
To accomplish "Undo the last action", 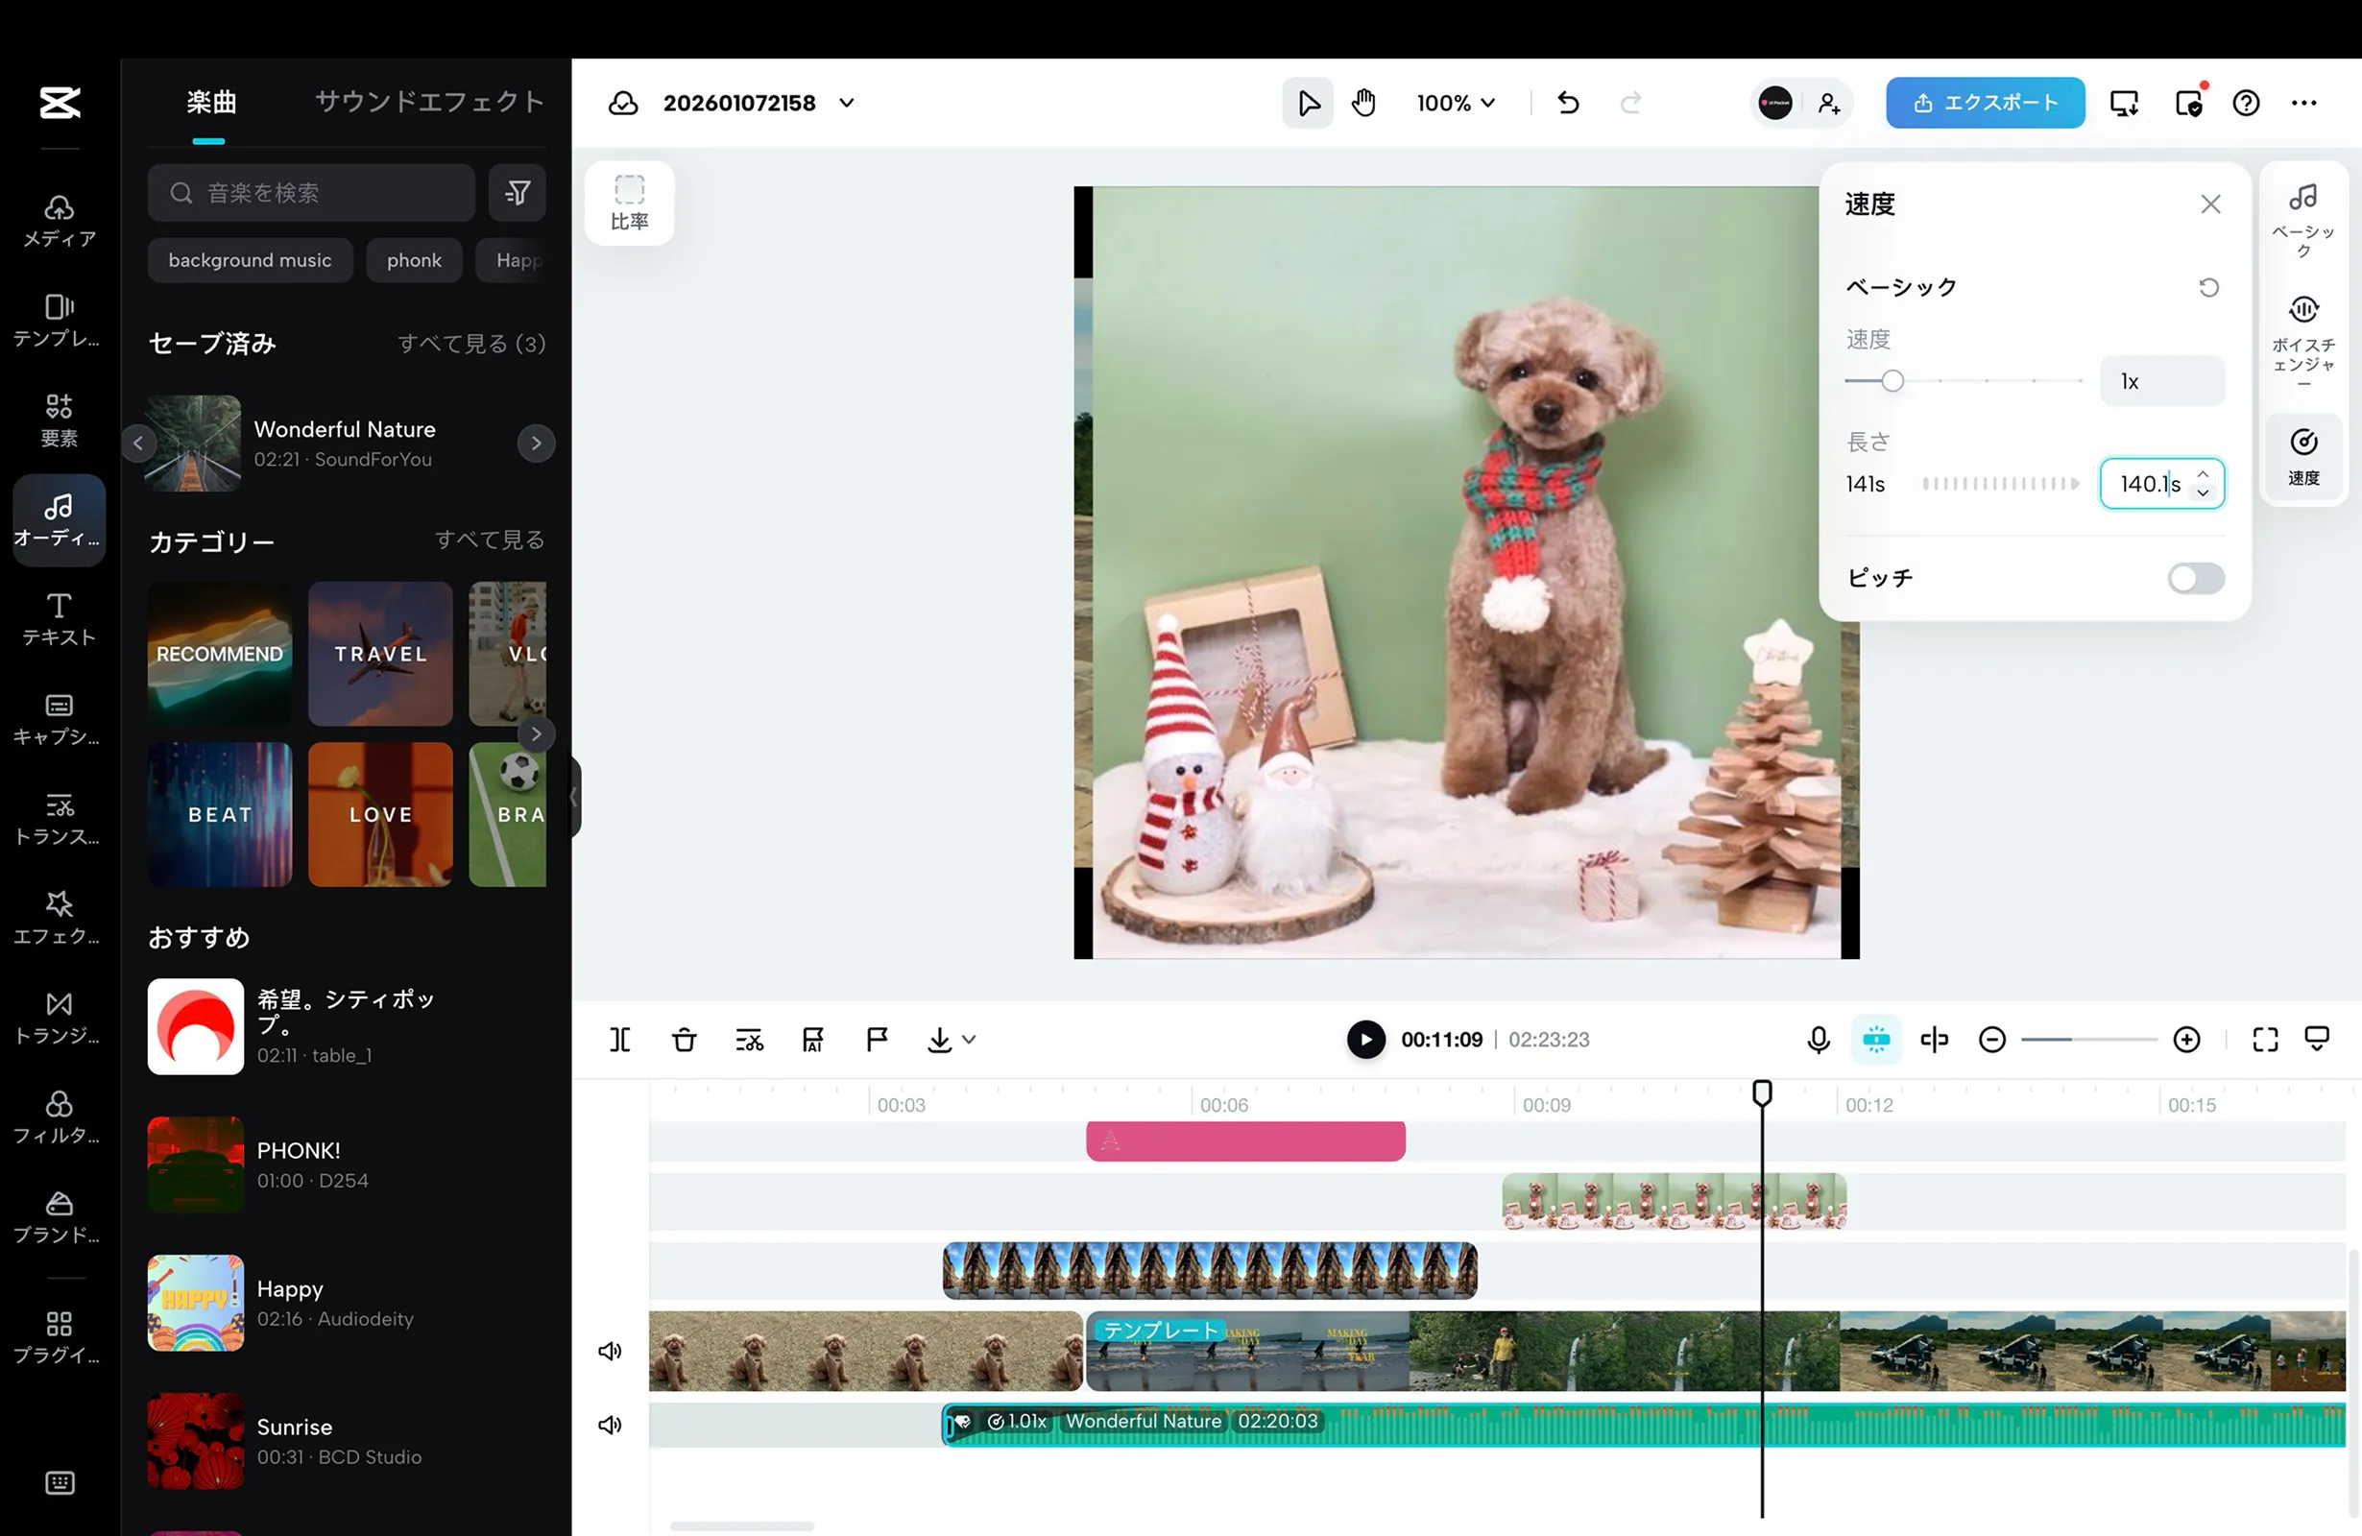I will 1568,102.
